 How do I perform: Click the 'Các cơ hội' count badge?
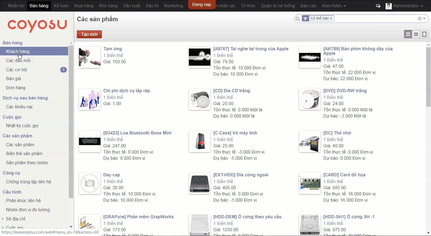63,70
